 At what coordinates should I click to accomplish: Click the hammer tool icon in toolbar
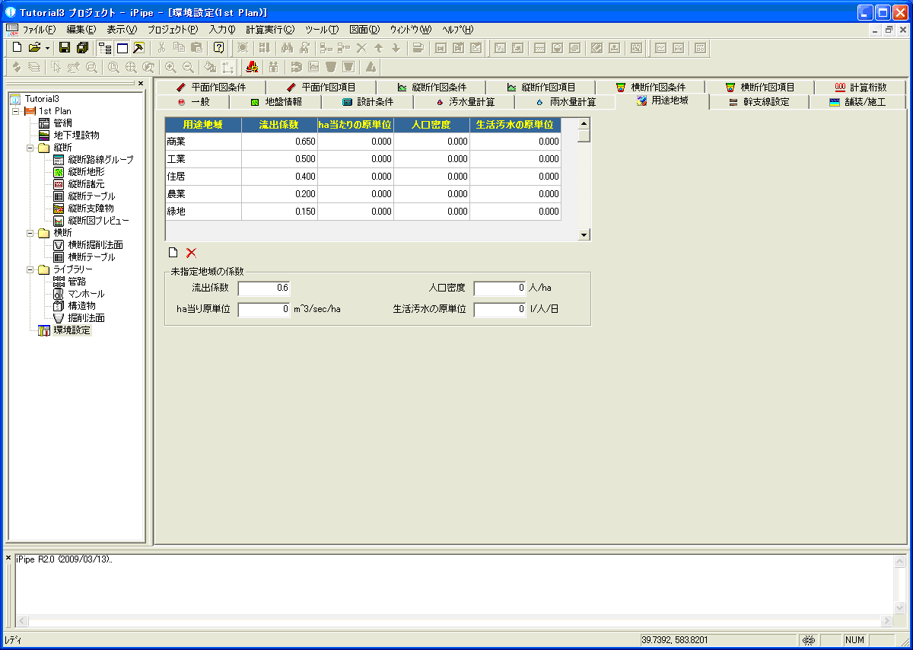(138, 47)
